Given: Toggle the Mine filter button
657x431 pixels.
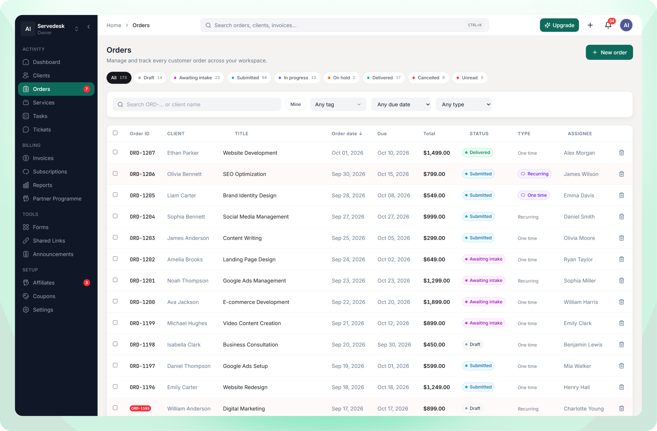Looking at the screenshot, I should point(295,105).
